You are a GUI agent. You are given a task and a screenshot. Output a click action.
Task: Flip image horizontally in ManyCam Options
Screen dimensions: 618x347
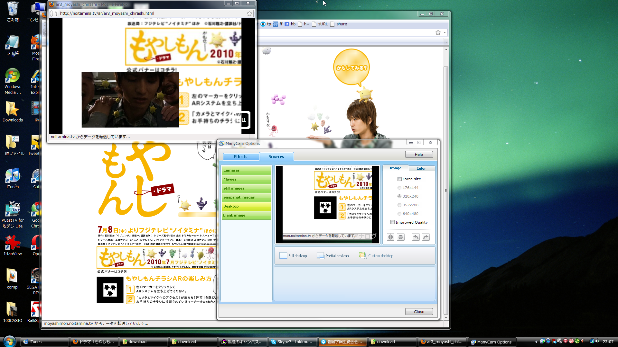coord(390,237)
